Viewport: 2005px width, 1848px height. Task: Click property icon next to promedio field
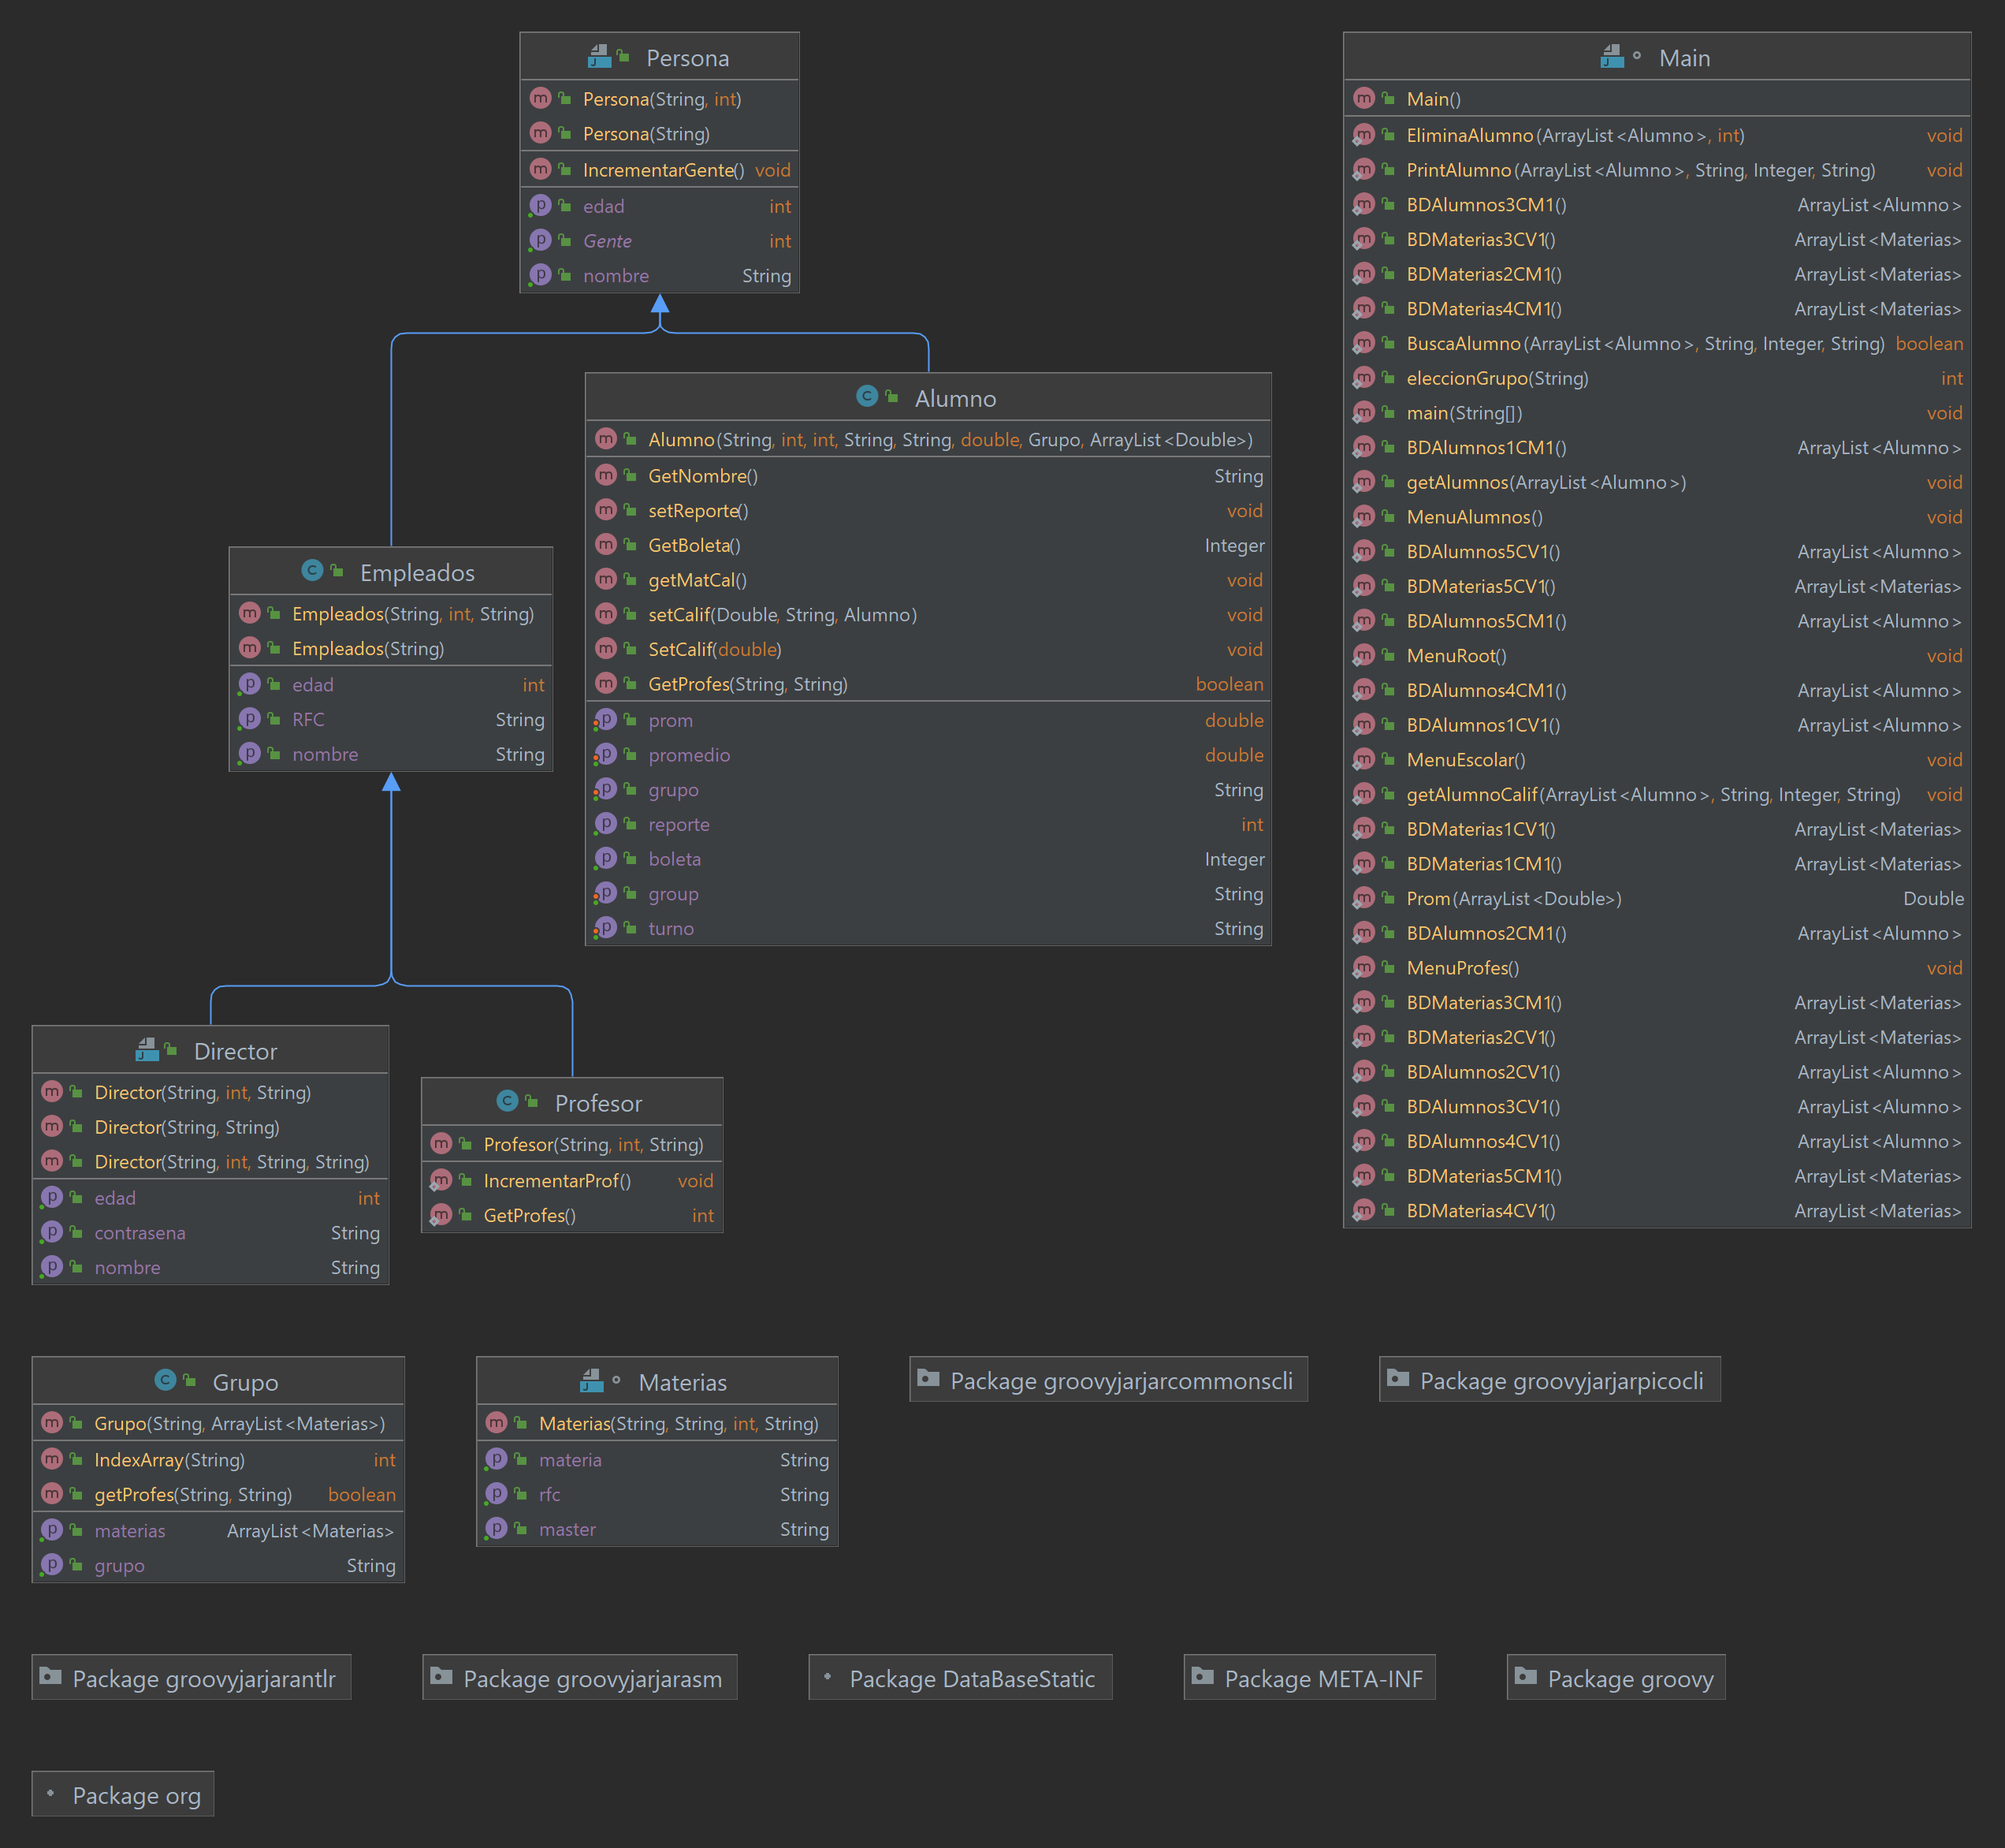pyautogui.click(x=606, y=755)
